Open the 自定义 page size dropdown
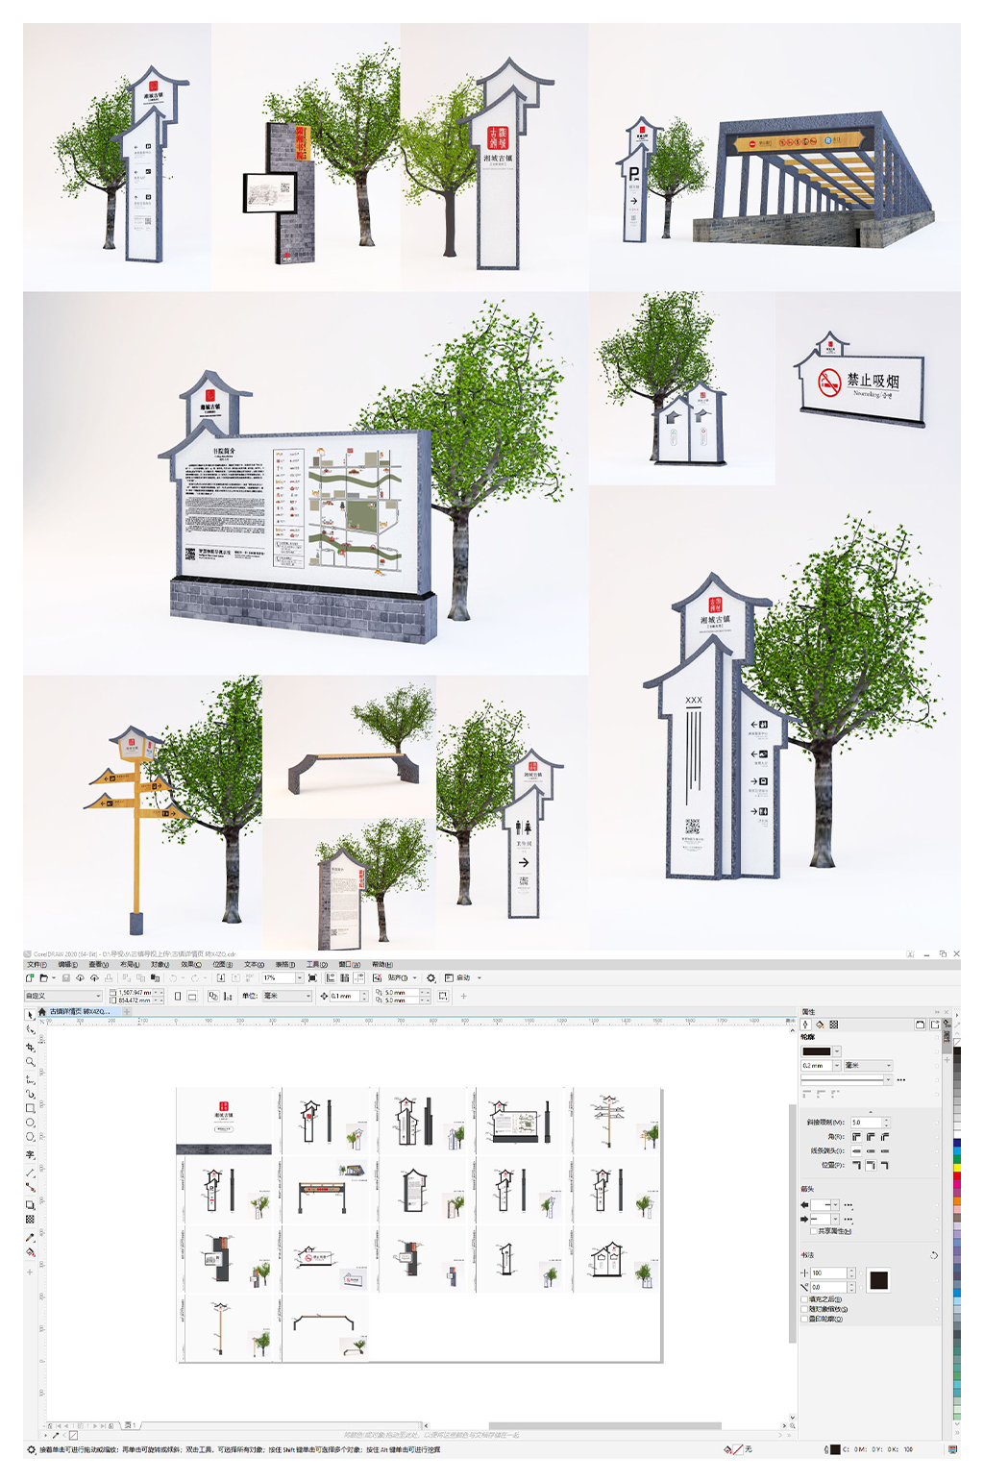 [97, 996]
